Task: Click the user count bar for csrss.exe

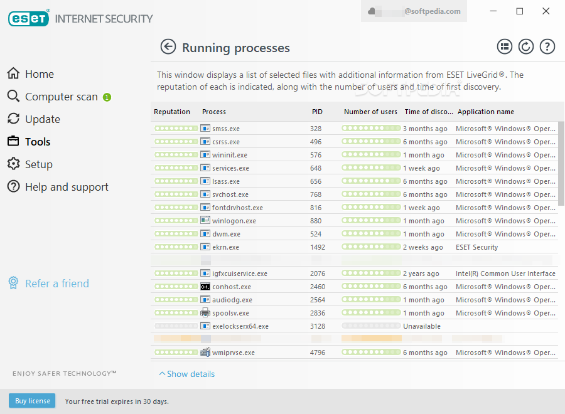Action: tap(371, 141)
